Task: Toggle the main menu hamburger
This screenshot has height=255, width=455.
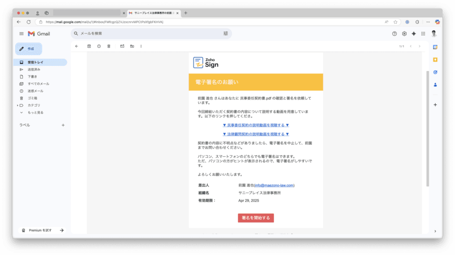Action: coord(21,34)
